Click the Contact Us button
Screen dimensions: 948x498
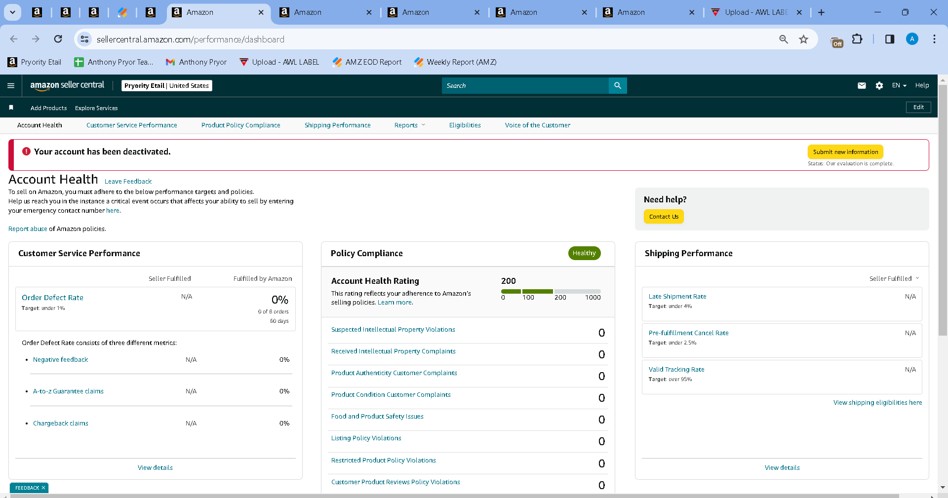[x=664, y=217]
